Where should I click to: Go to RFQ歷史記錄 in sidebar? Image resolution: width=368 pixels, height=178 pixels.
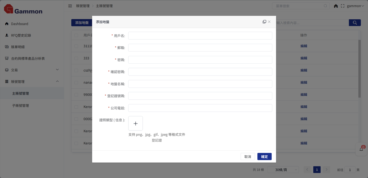(21, 35)
